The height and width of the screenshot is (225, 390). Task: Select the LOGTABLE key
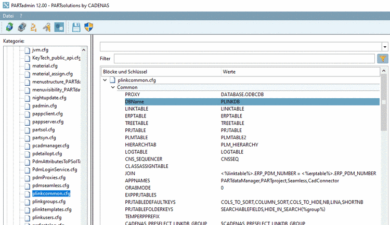[x=136, y=152]
